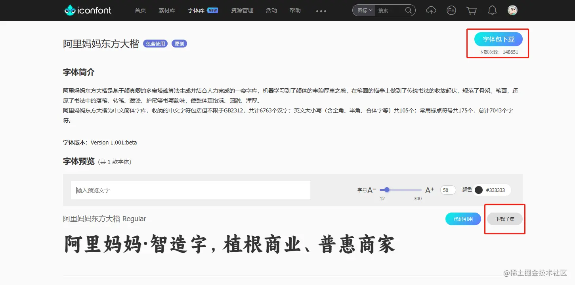
Task: Click the top search input field
Action: coord(390,10)
